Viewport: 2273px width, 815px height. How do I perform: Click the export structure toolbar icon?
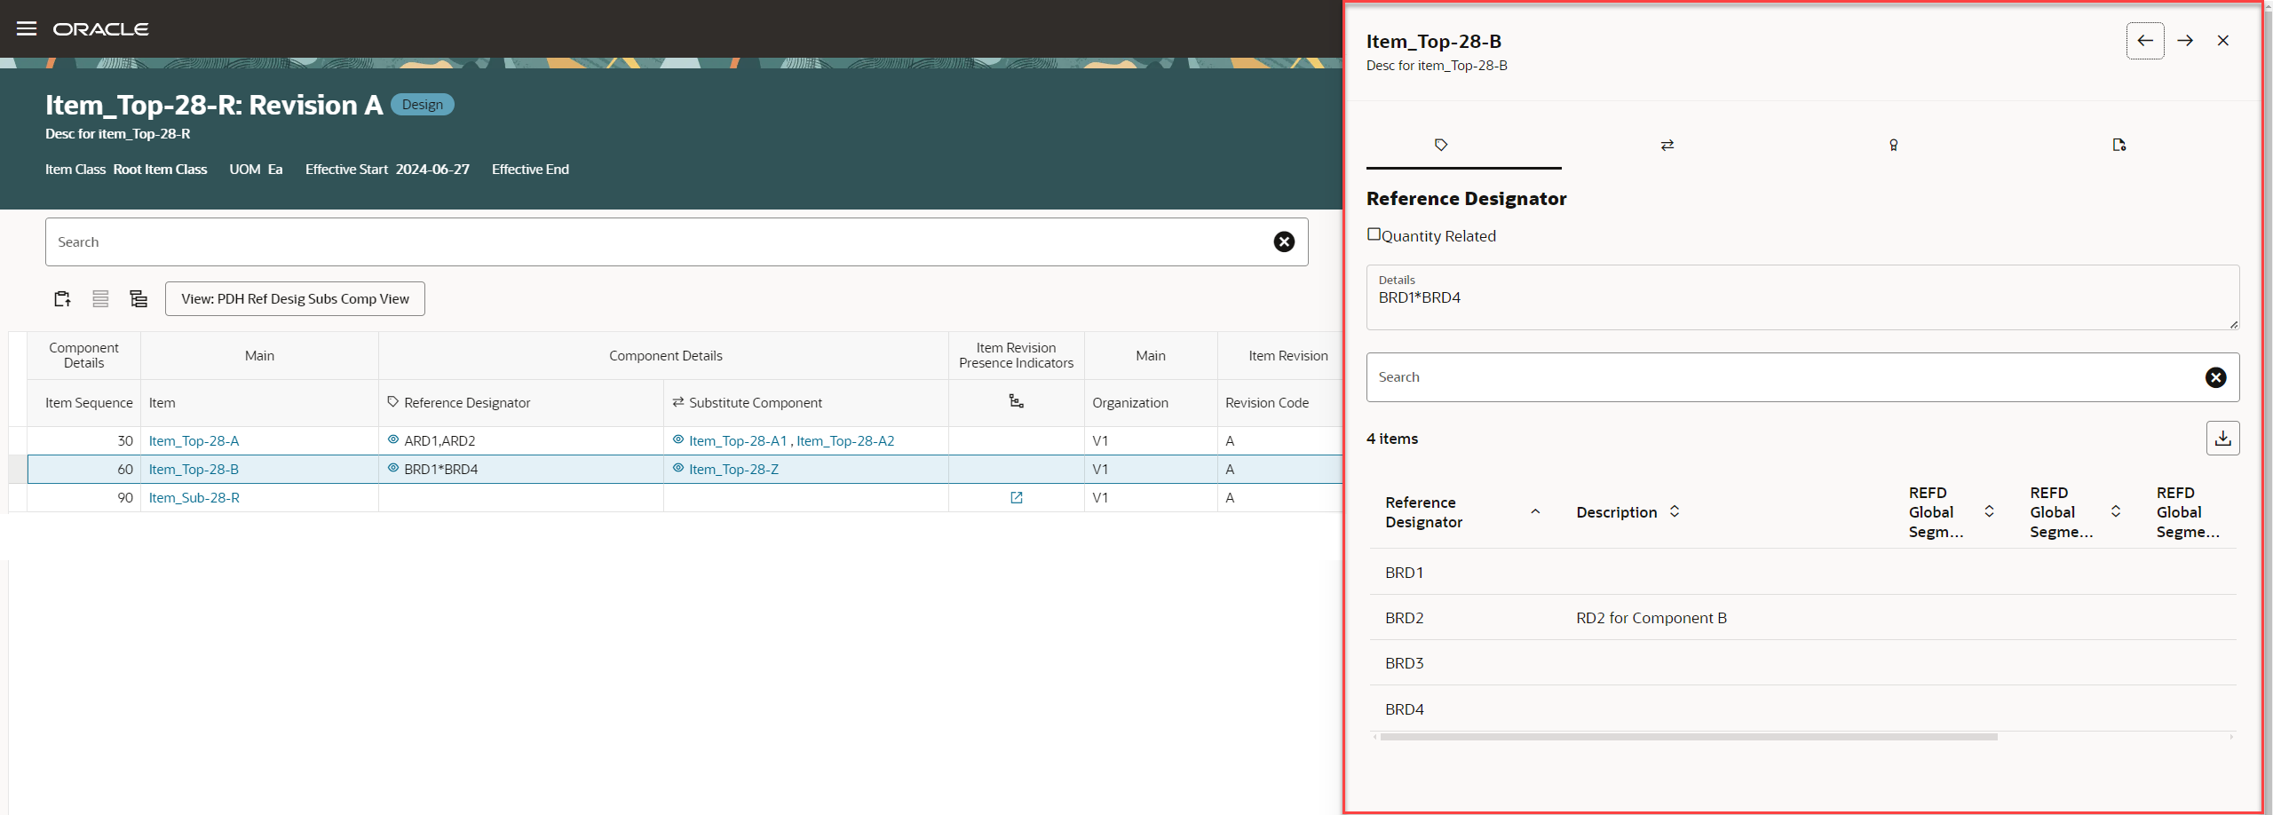(62, 299)
